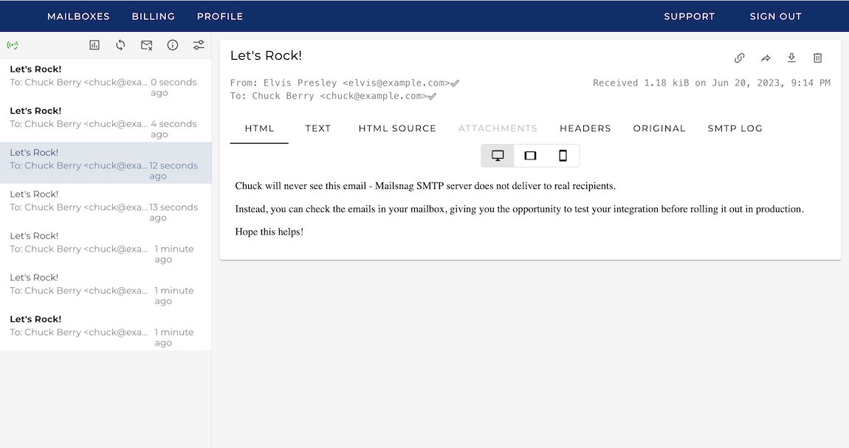849x448 pixels.
Task: Open the message received 13 seconds ago
Action: pos(106,205)
